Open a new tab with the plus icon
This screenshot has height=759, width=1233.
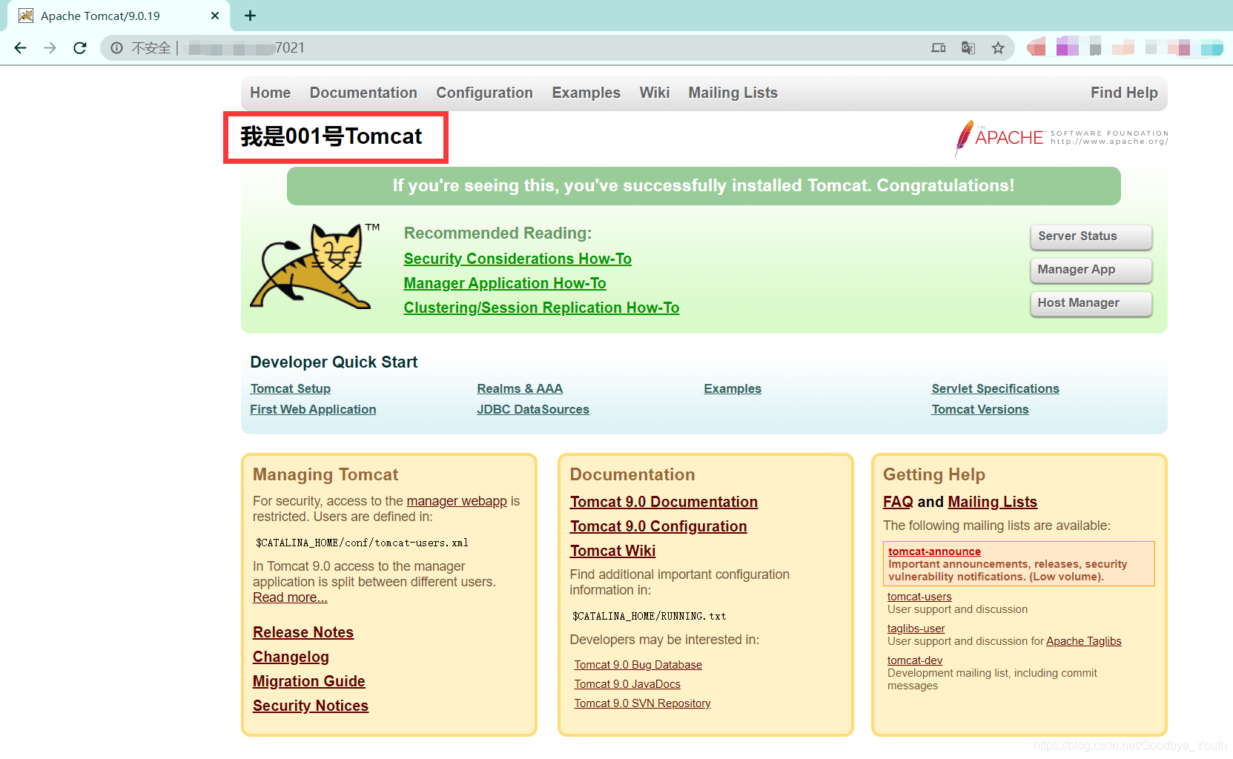[250, 16]
